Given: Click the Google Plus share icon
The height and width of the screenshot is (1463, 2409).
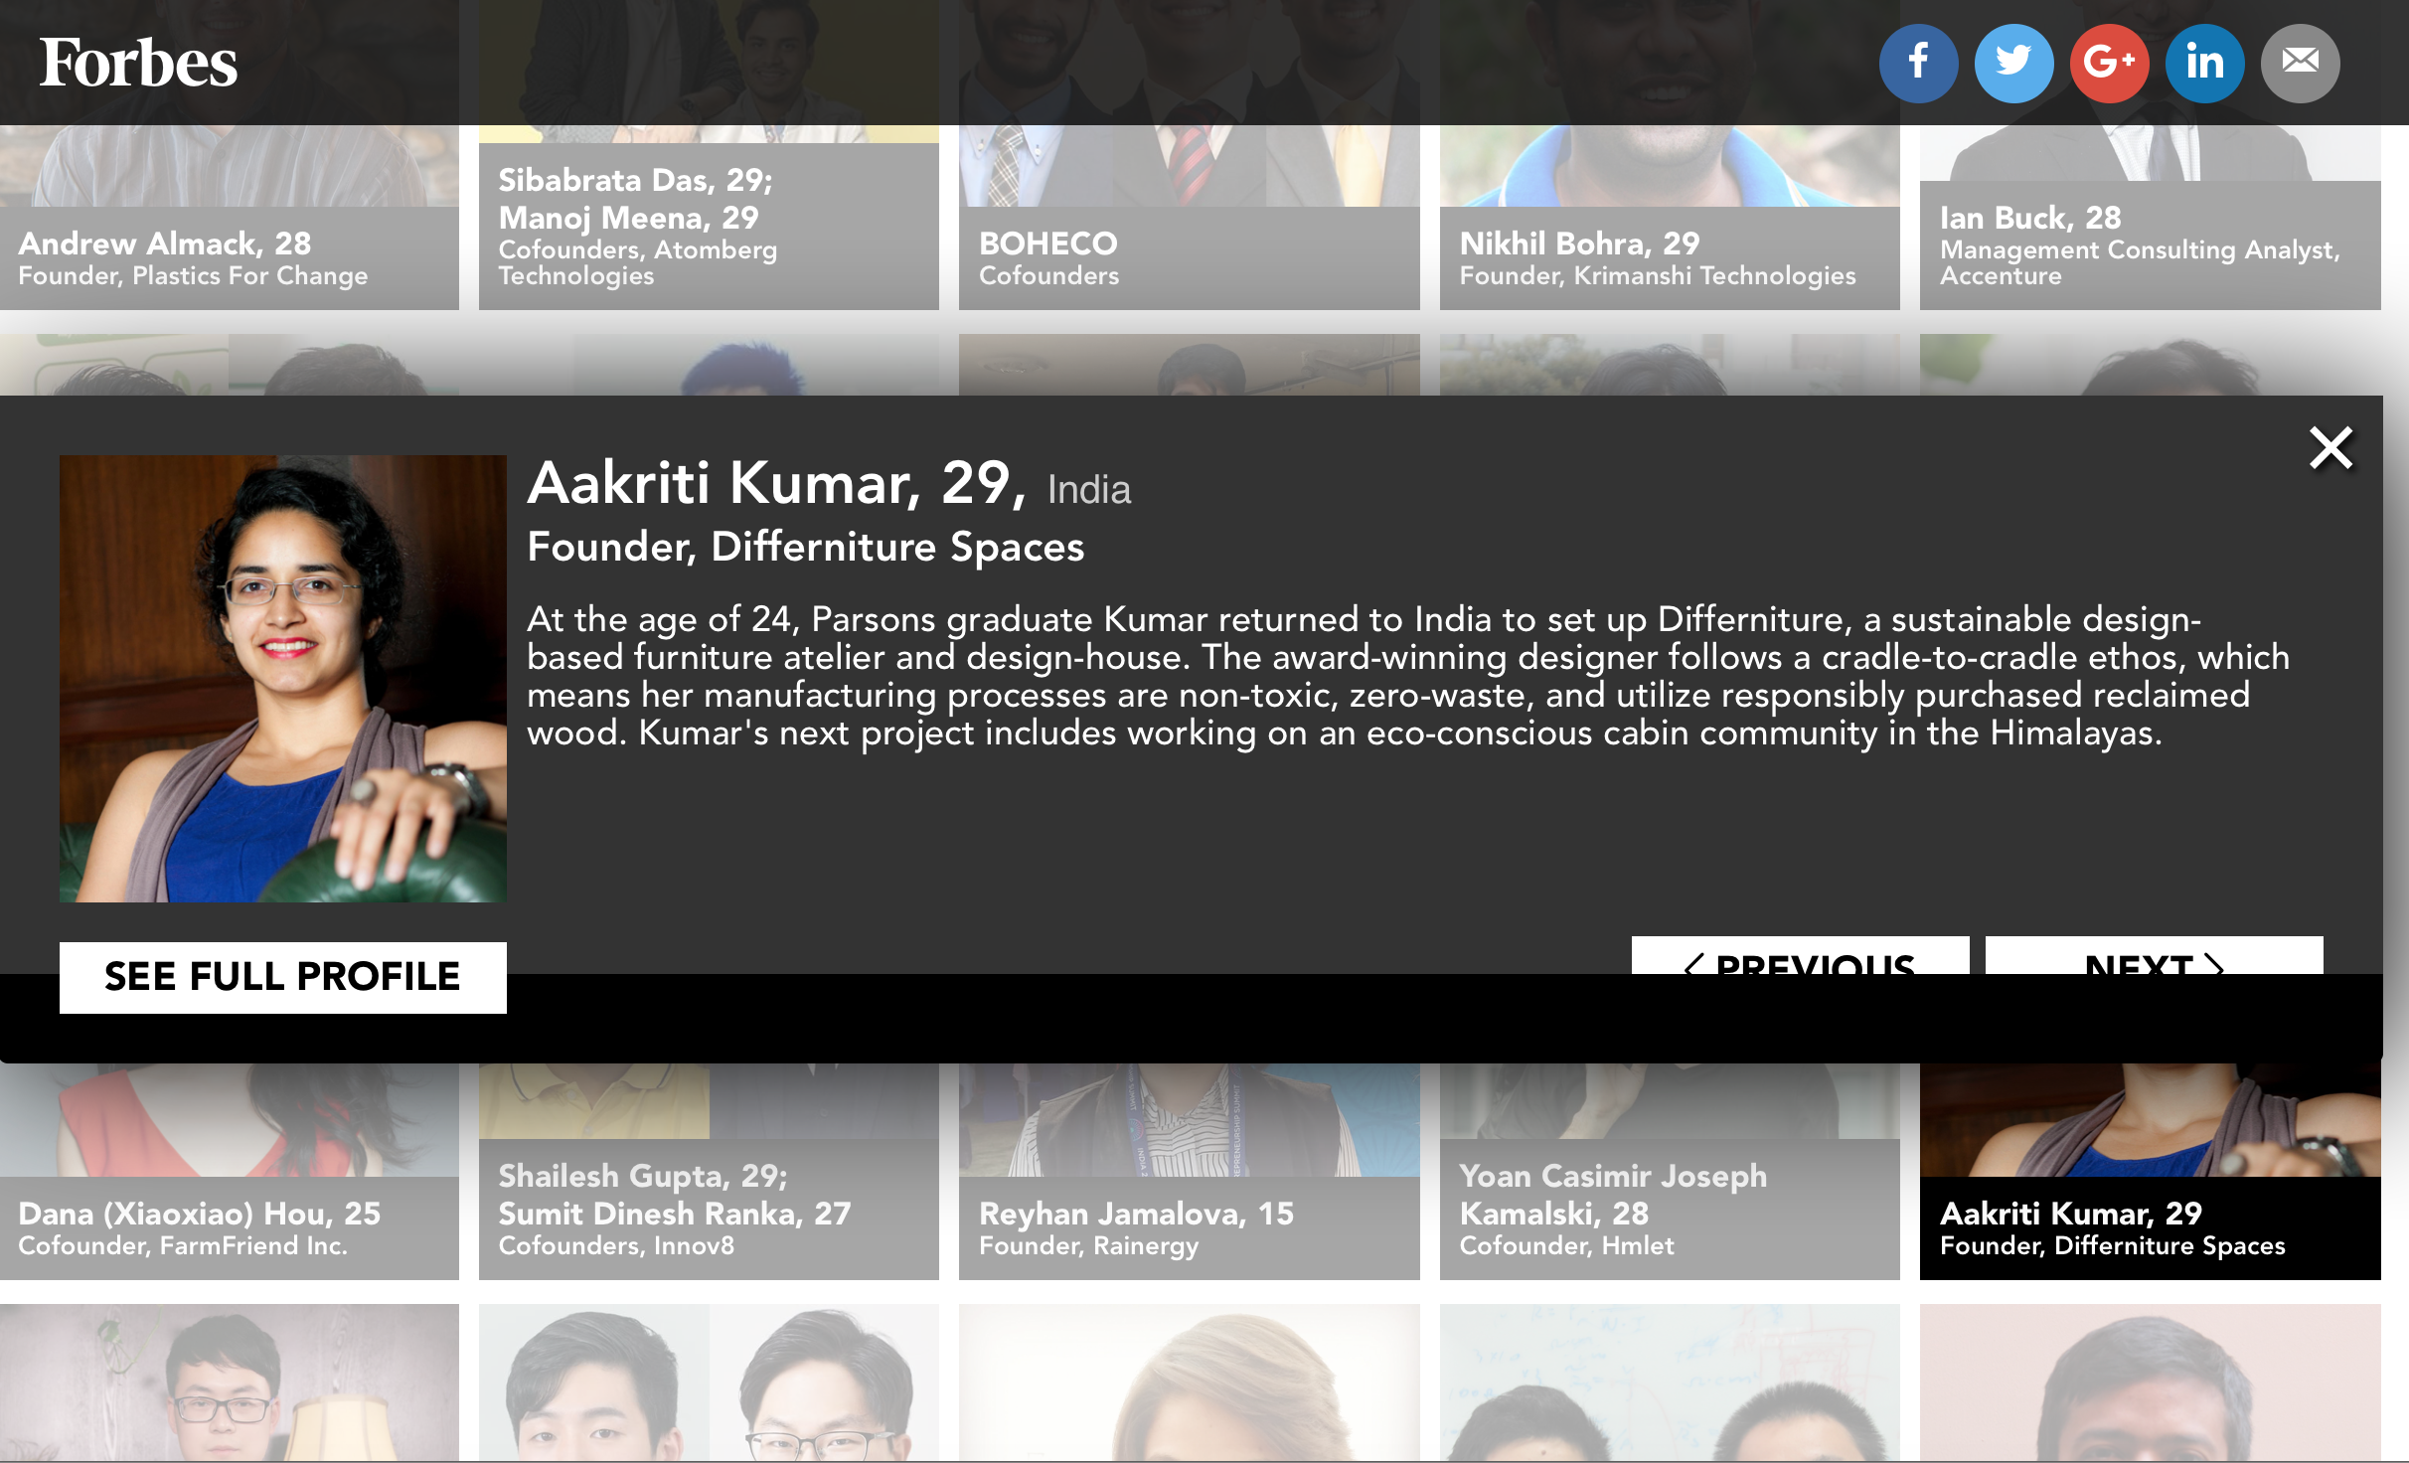Looking at the screenshot, I should [2109, 63].
